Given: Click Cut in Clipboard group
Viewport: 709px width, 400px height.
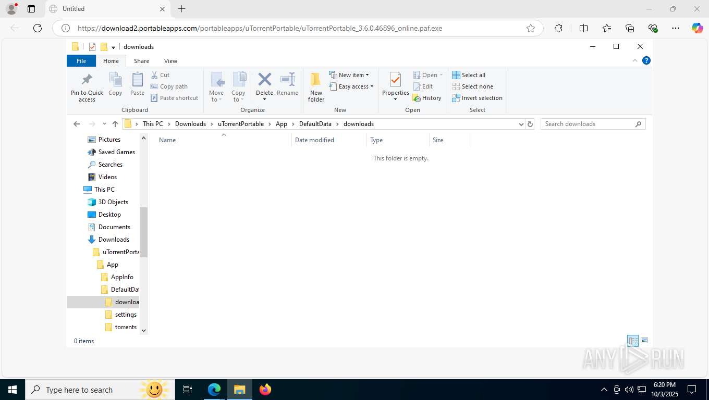Looking at the screenshot, I should [160, 75].
